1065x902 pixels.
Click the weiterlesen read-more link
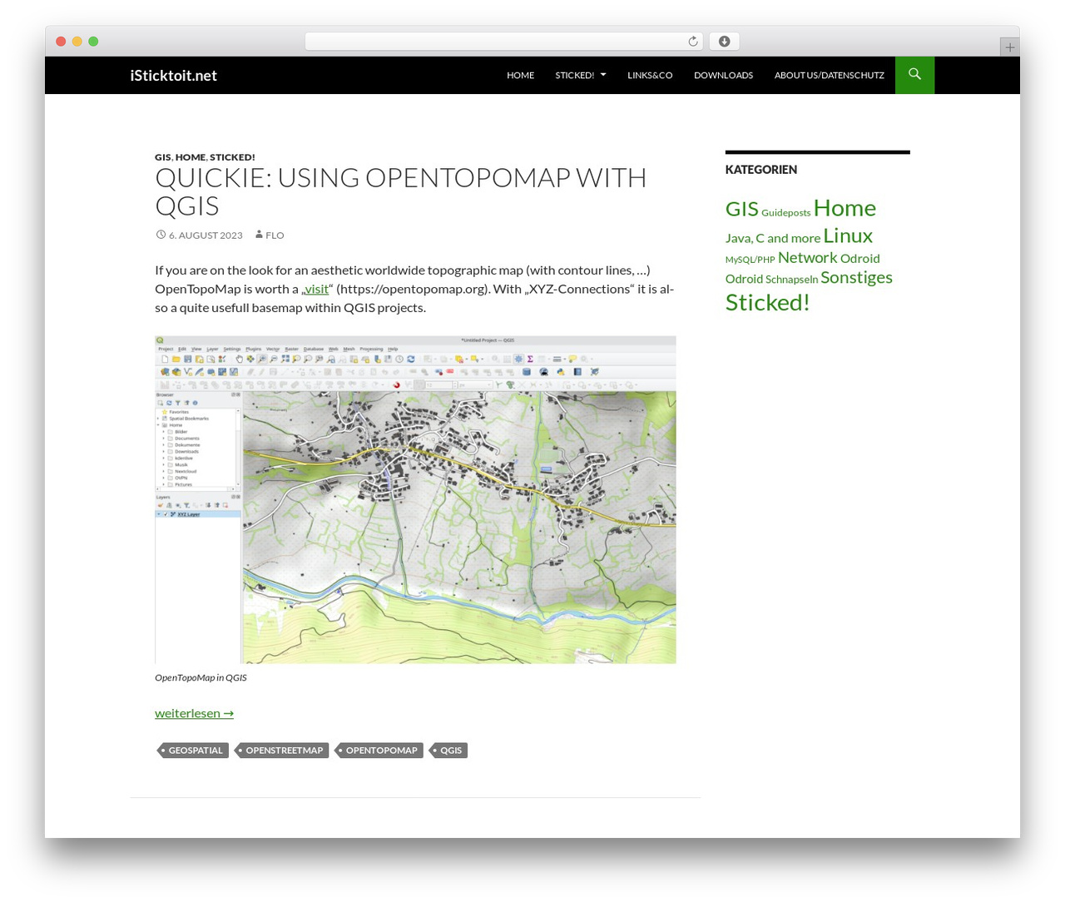[194, 713]
